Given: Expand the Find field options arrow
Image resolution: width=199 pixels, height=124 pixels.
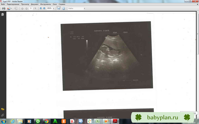Looking at the screenshot, I should click(x=84, y=9).
